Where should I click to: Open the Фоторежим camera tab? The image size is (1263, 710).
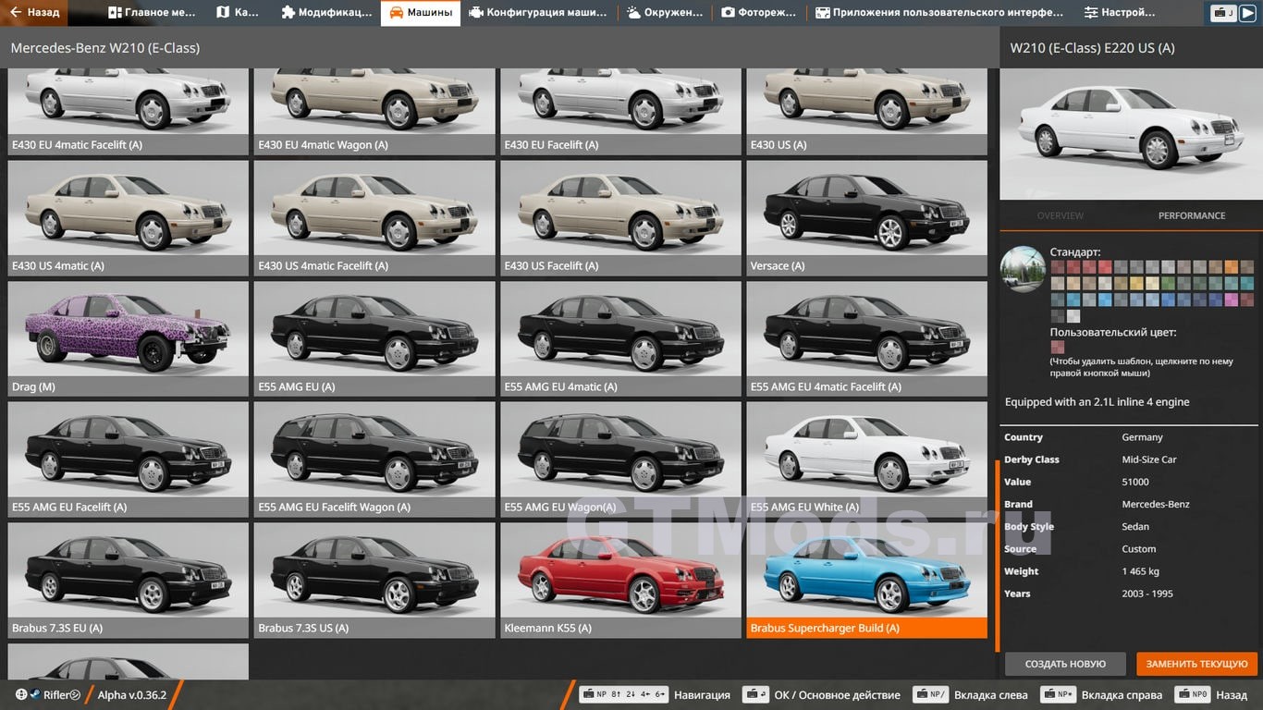pos(759,13)
